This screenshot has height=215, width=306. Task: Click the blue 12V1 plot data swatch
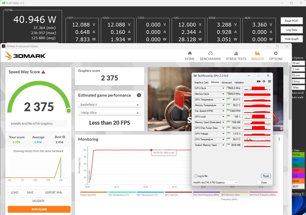click(298, 160)
